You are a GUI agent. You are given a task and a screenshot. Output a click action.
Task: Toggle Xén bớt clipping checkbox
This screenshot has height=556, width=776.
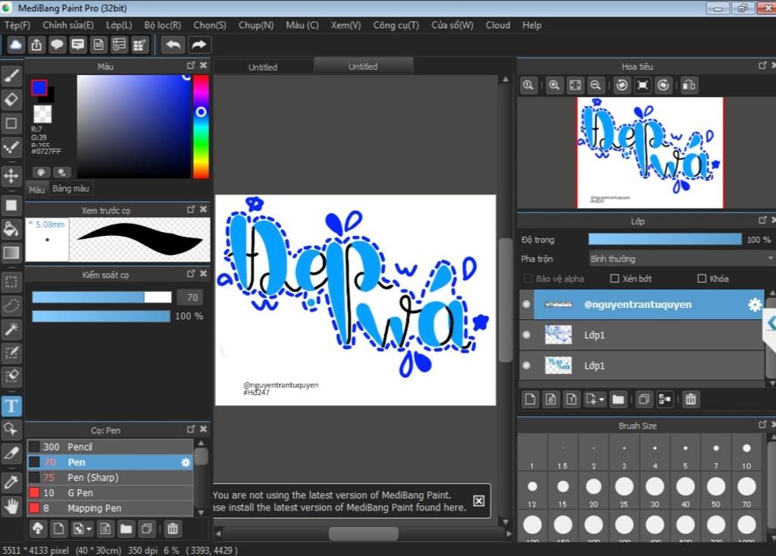pyautogui.click(x=615, y=278)
